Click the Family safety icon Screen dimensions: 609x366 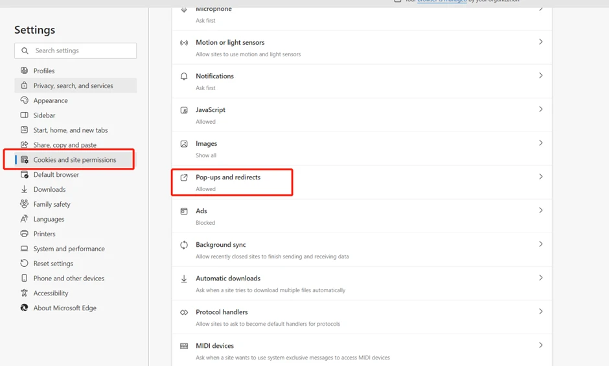[x=24, y=204]
